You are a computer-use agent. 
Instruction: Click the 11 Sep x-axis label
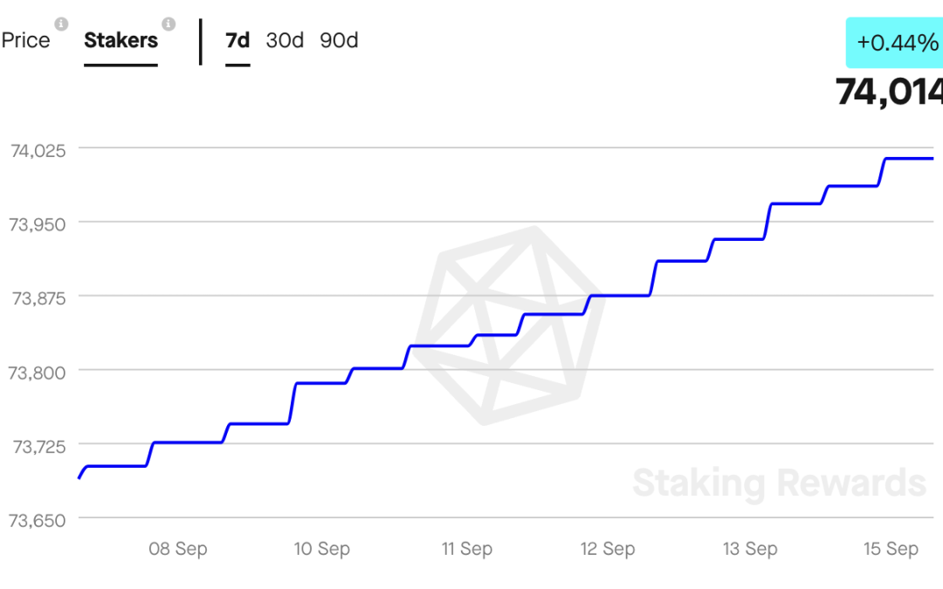click(x=466, y=549)
